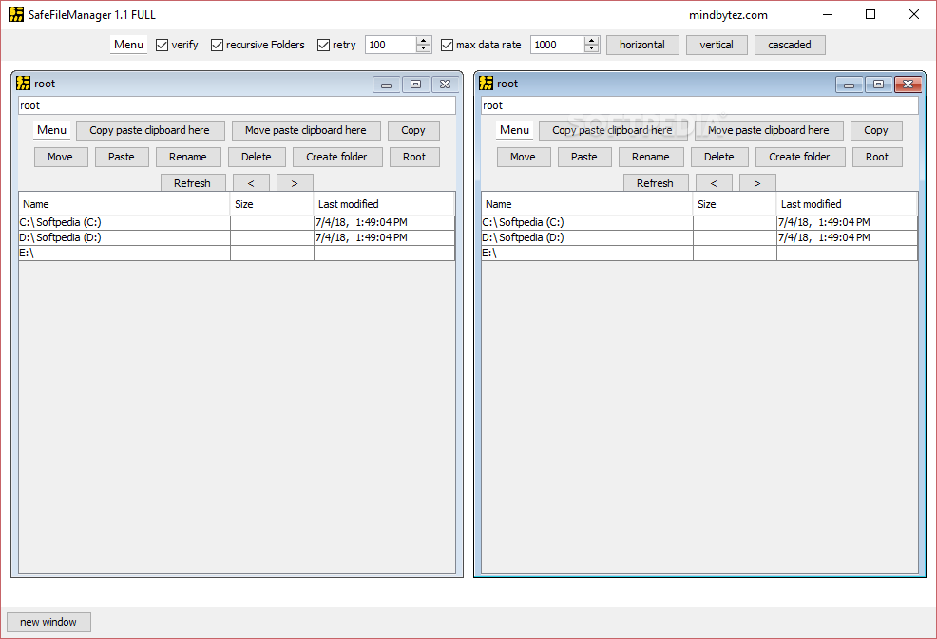
Task: Click the root window icon in left pane
Action: click(x=22, y=84)
